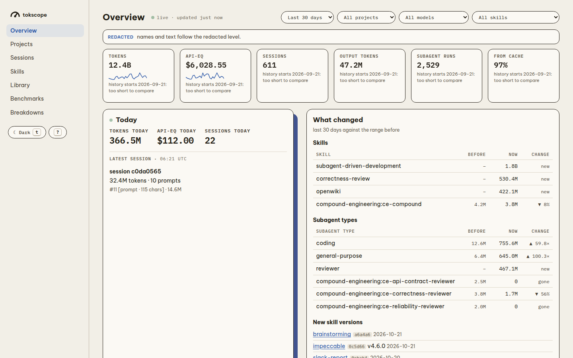Click the Sessions Today 22 value

[x=210, y=141]
